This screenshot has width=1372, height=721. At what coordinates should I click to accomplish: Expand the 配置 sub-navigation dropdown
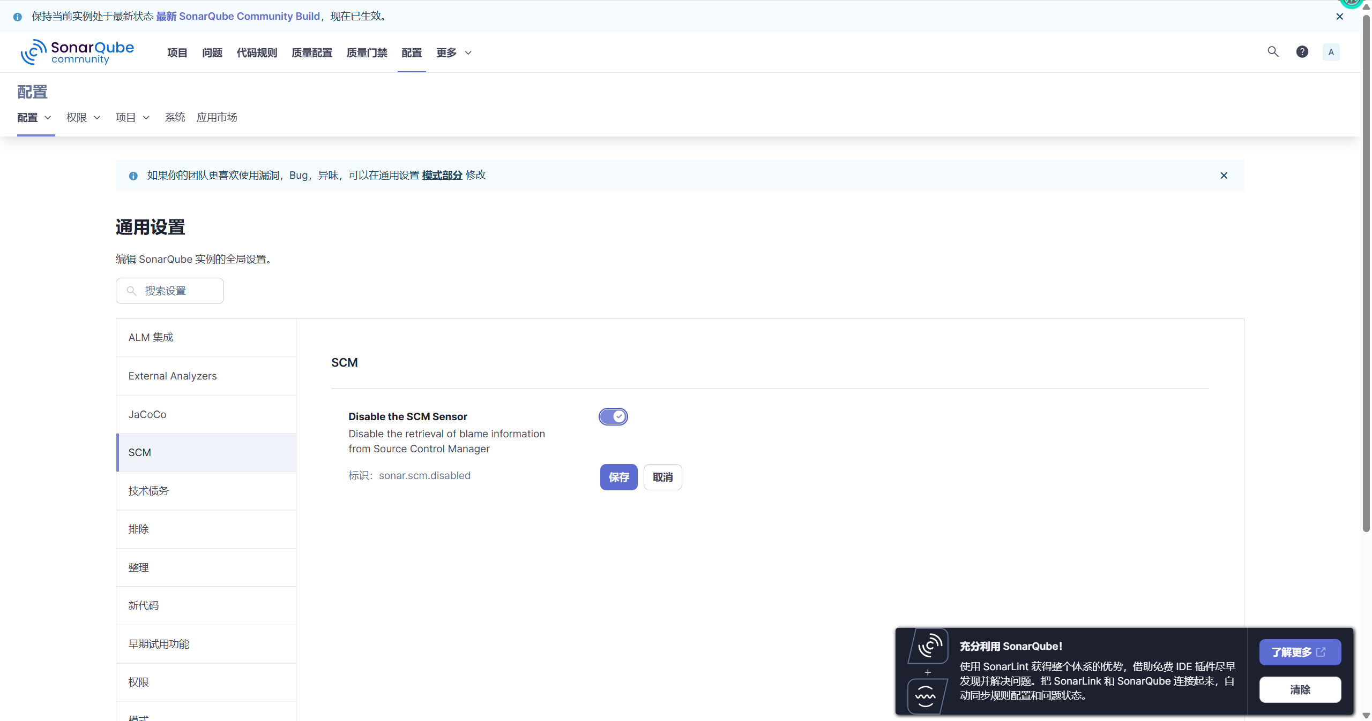(34, 117)
